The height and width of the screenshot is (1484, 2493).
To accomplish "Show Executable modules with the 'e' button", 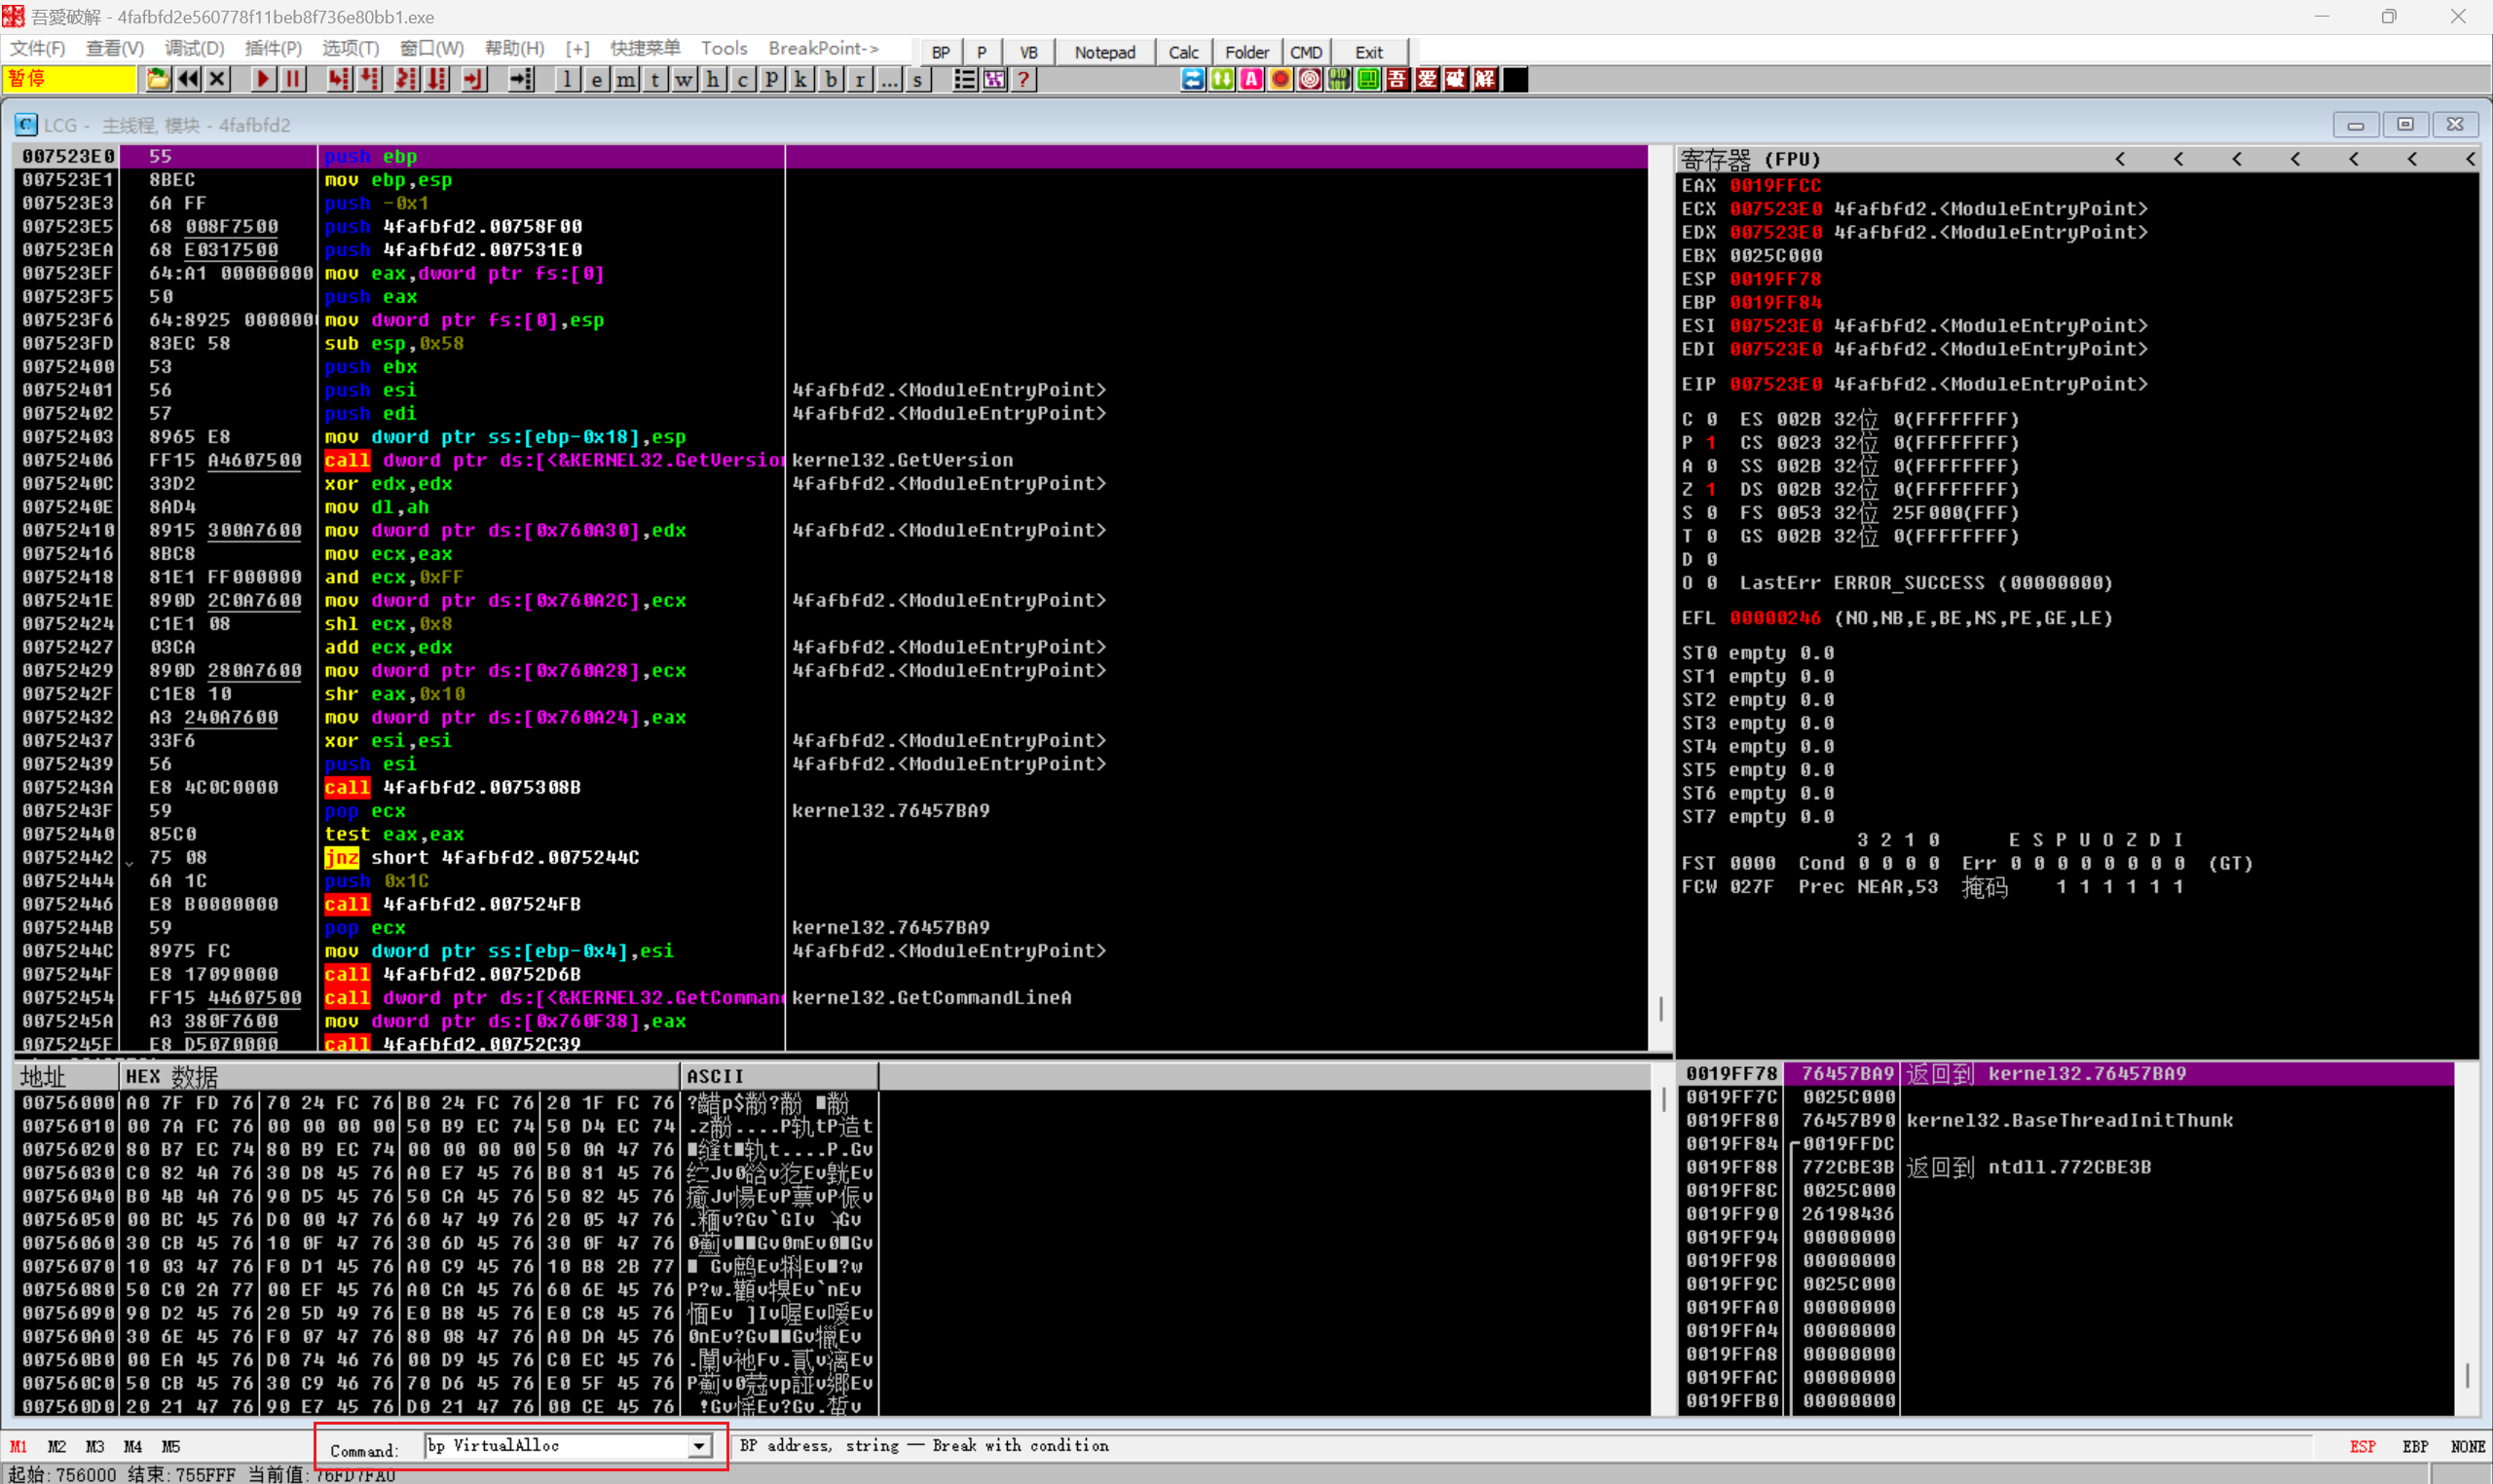I will pos(597,79).
